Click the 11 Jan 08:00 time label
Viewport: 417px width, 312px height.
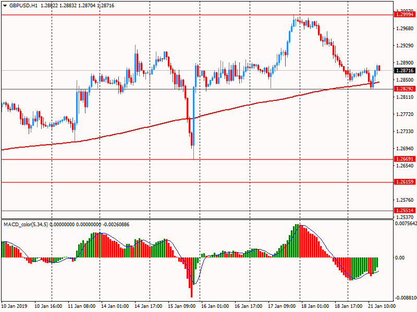[82, 306]
